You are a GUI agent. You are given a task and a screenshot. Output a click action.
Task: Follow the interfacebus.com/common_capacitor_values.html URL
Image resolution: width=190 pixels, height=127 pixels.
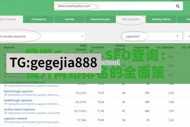34,113
